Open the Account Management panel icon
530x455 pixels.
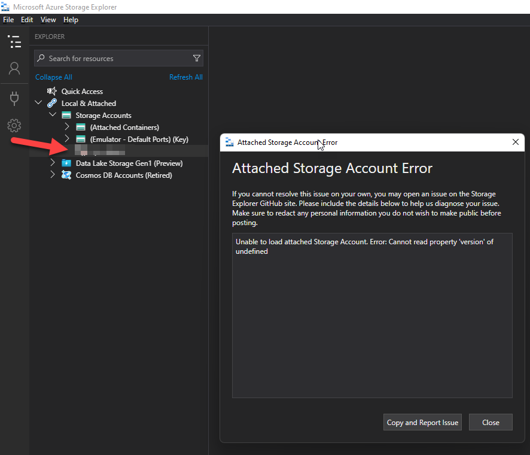tap(14, 68)
